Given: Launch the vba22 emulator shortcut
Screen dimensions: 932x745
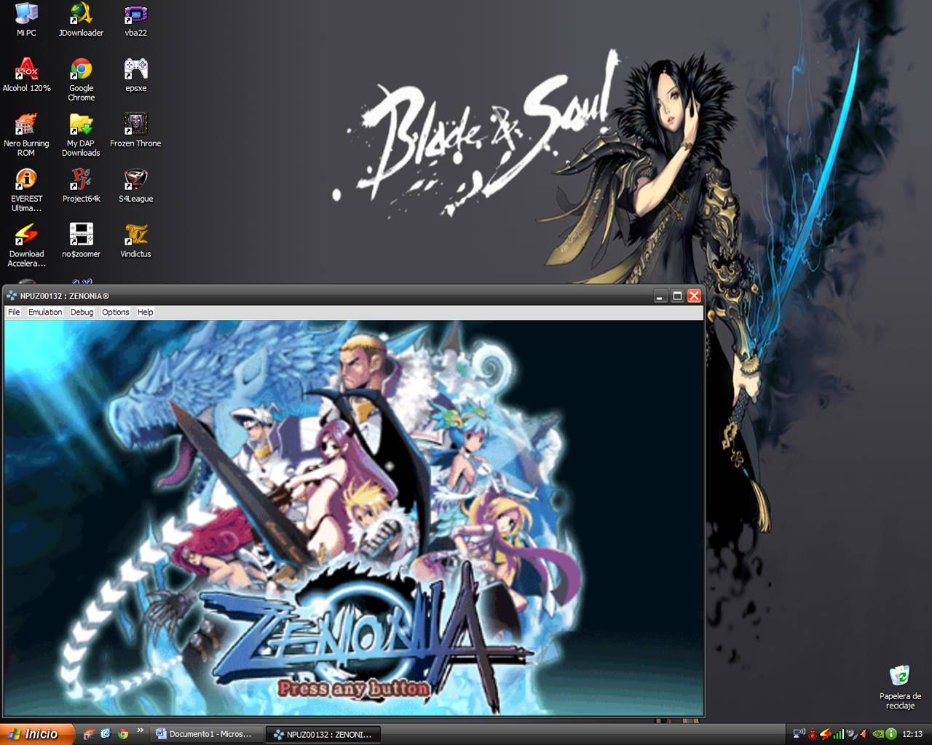Looking at the screenshot, I should tap(135, 14).
